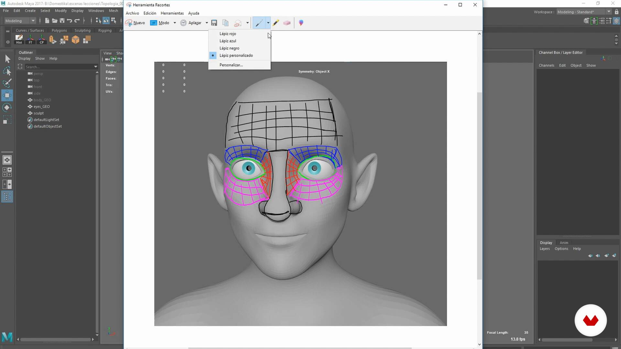Select eyes_GEO in the Outliner
The width and height of the screenshot is (621, 349).
(x=41, y=107)
